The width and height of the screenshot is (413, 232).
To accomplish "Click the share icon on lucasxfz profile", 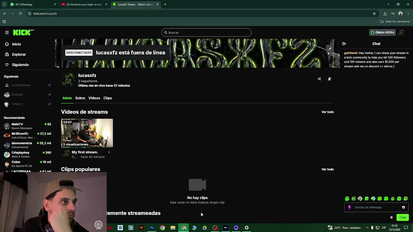I will point(319,79).
